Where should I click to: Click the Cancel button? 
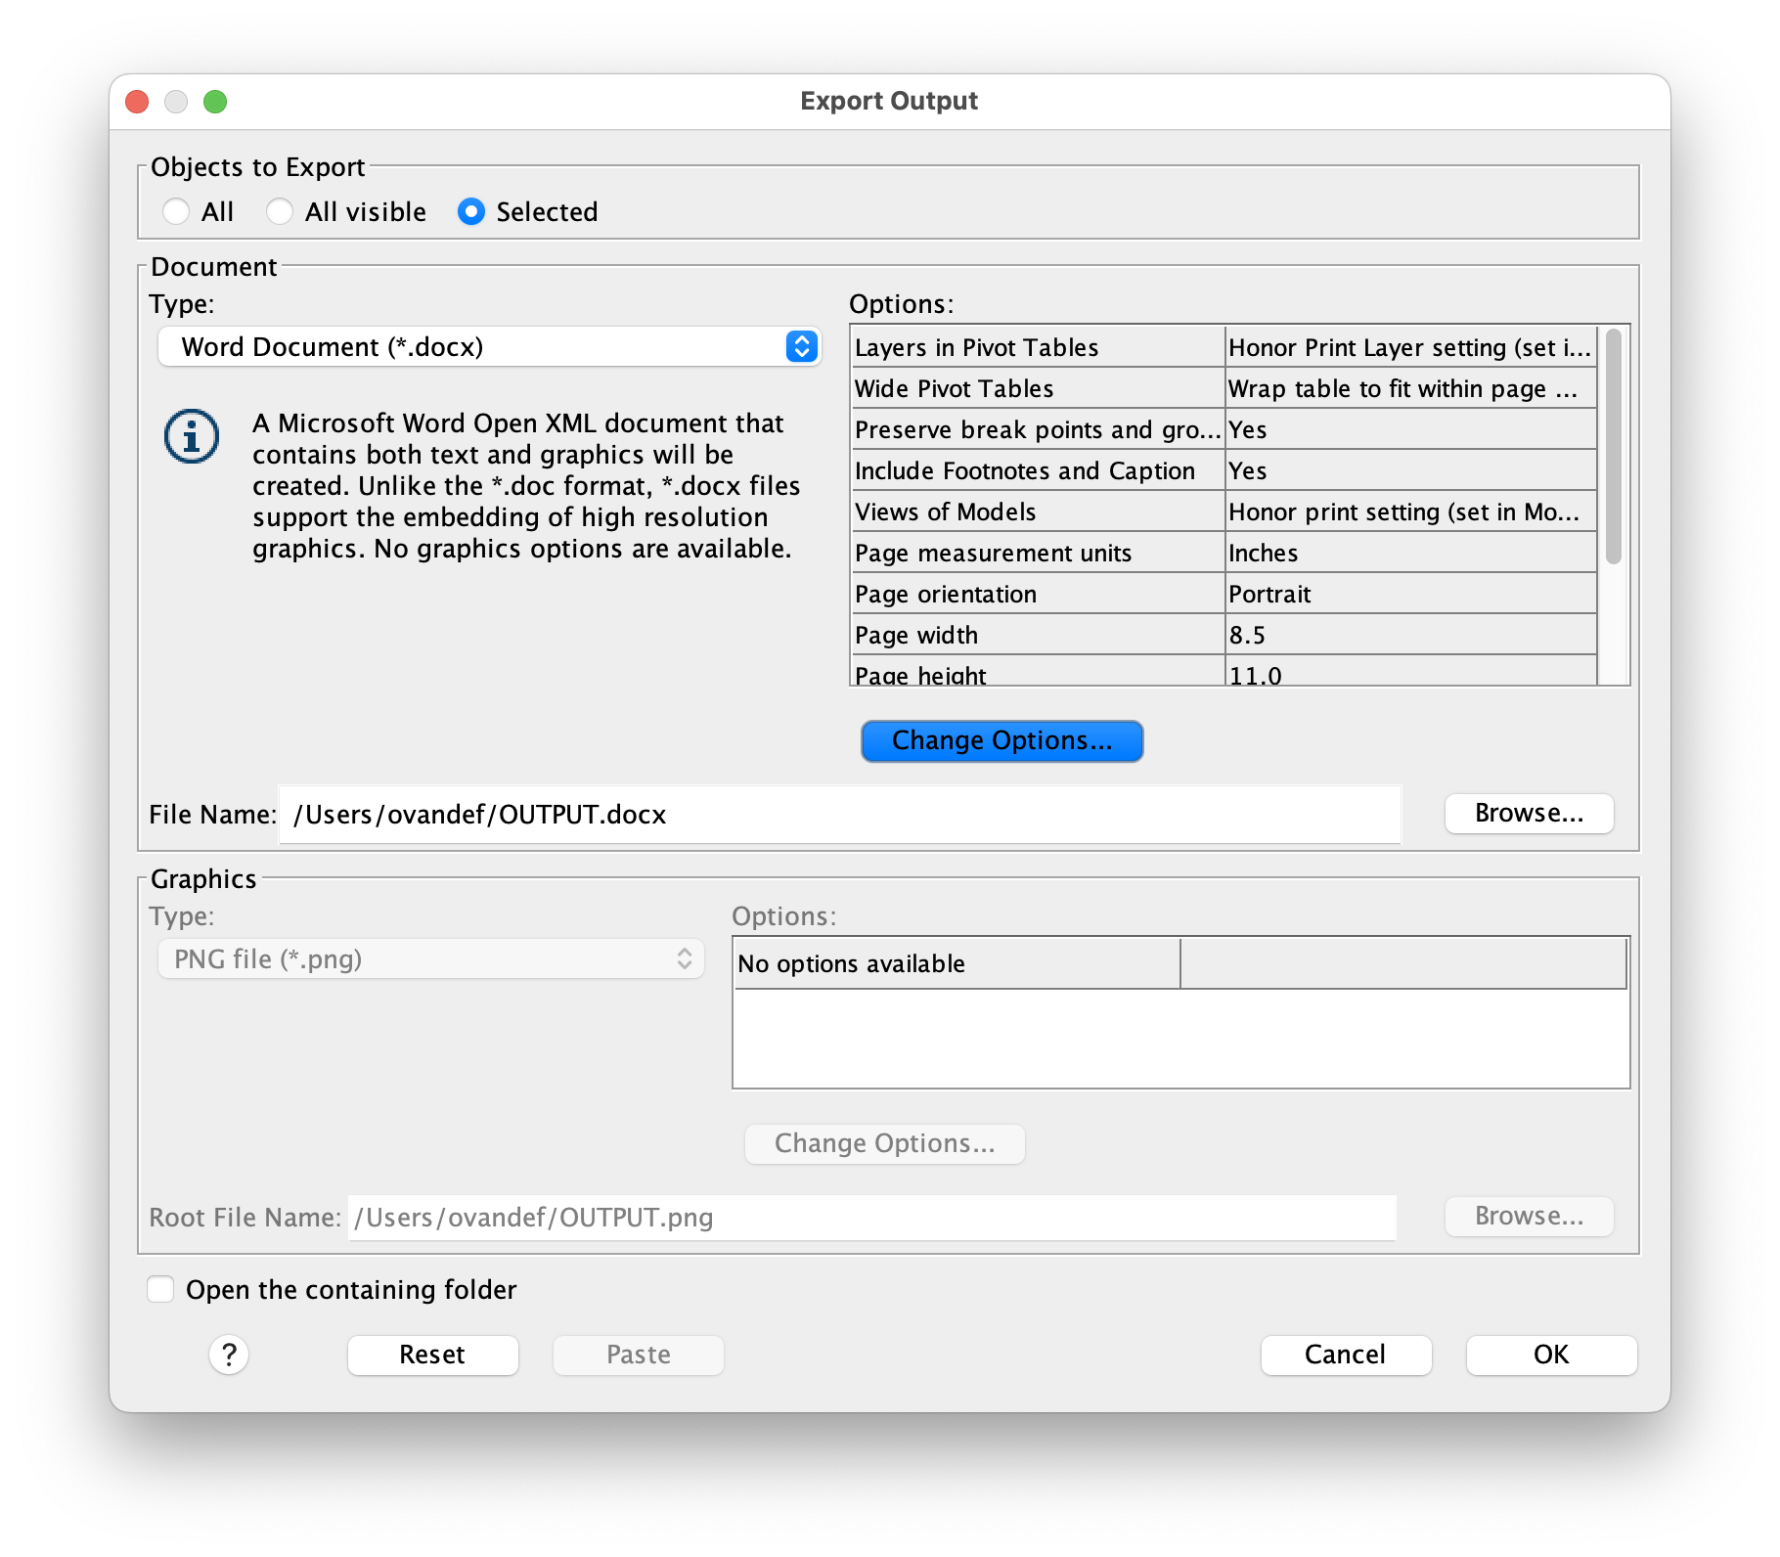[x=1345, y=1355]
